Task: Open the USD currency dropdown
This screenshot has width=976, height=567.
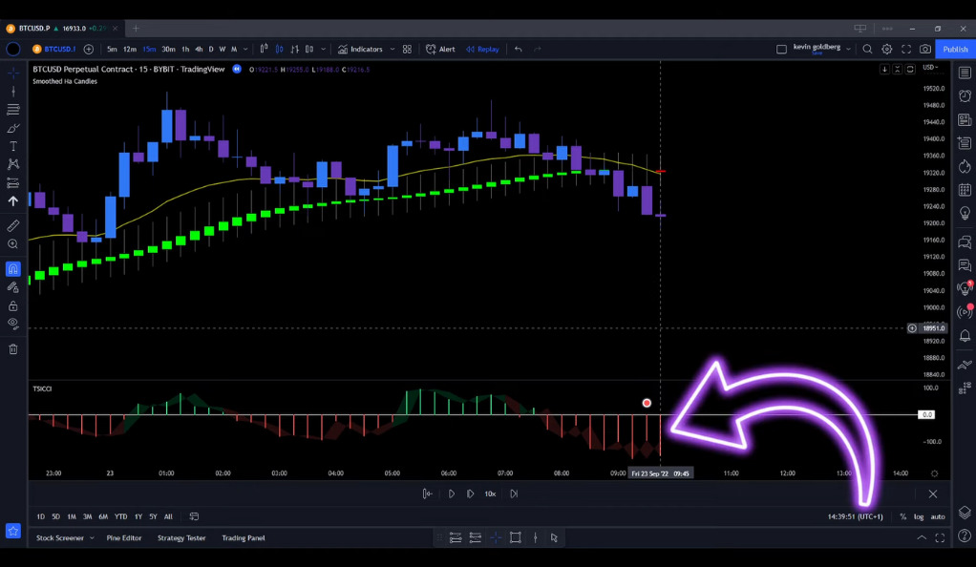Action: click(930, 69)
